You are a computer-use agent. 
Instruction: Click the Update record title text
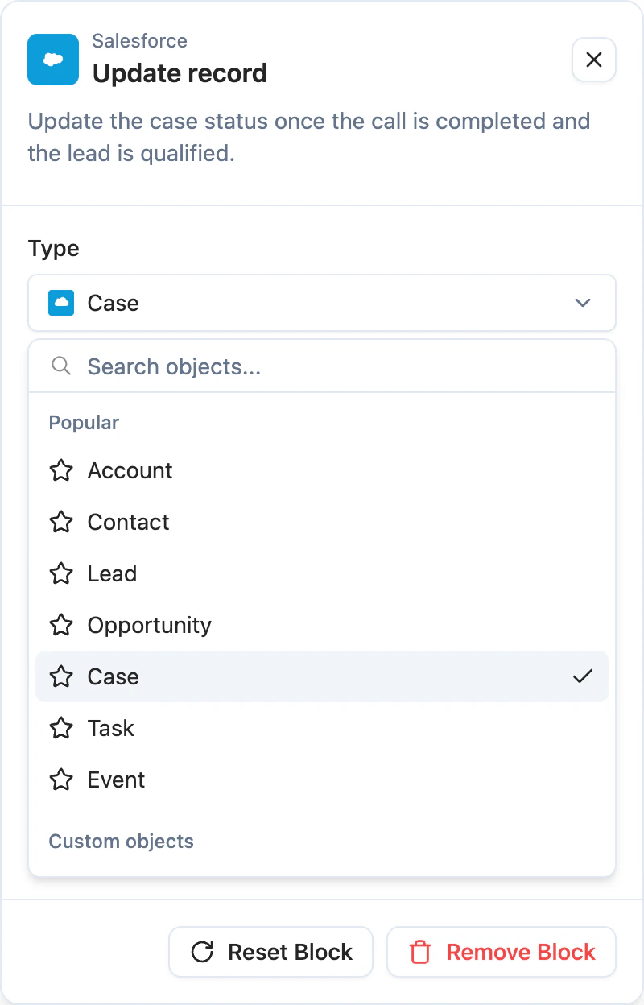(180, 73)
